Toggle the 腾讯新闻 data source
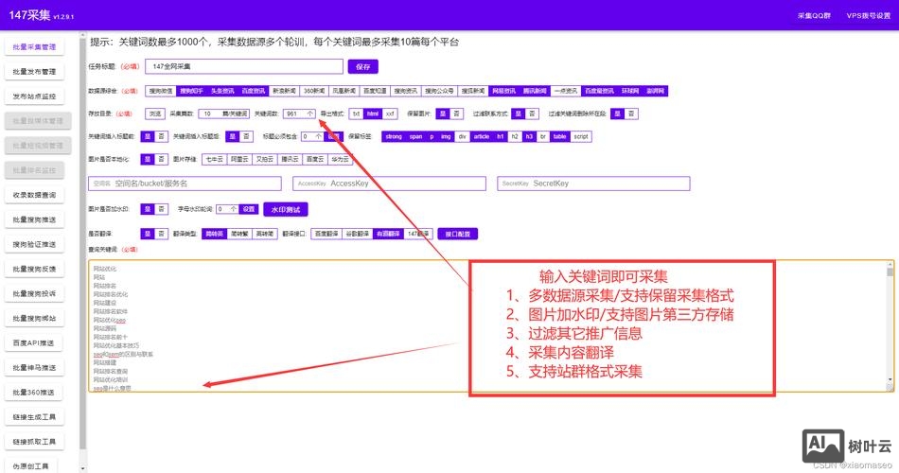The width and height of the screenshot is (899, 473). point(535,91)
